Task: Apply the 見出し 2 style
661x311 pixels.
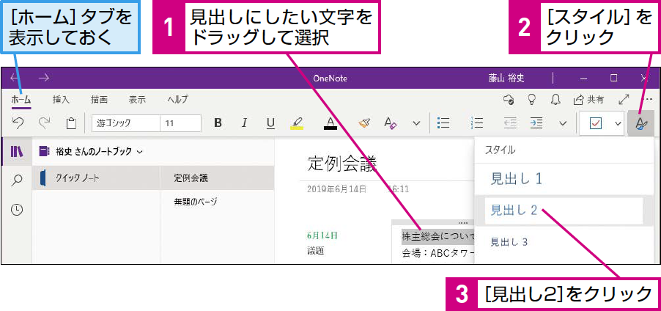Action: pyautogui.click(x=514, y=210)
